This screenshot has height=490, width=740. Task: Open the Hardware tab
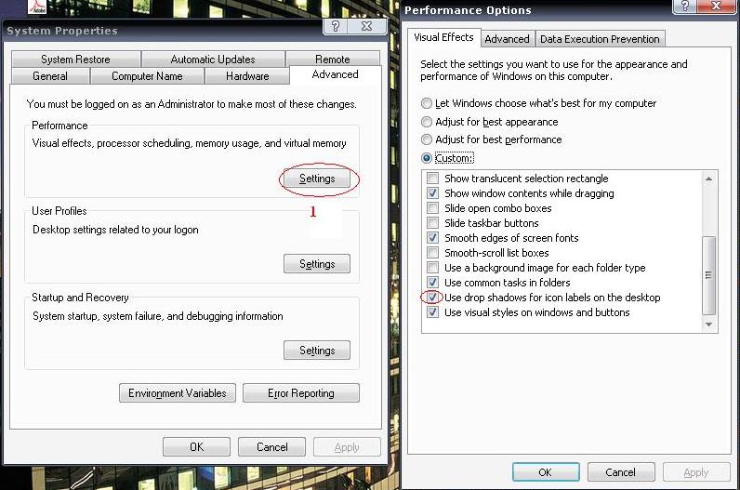(246, 76)
